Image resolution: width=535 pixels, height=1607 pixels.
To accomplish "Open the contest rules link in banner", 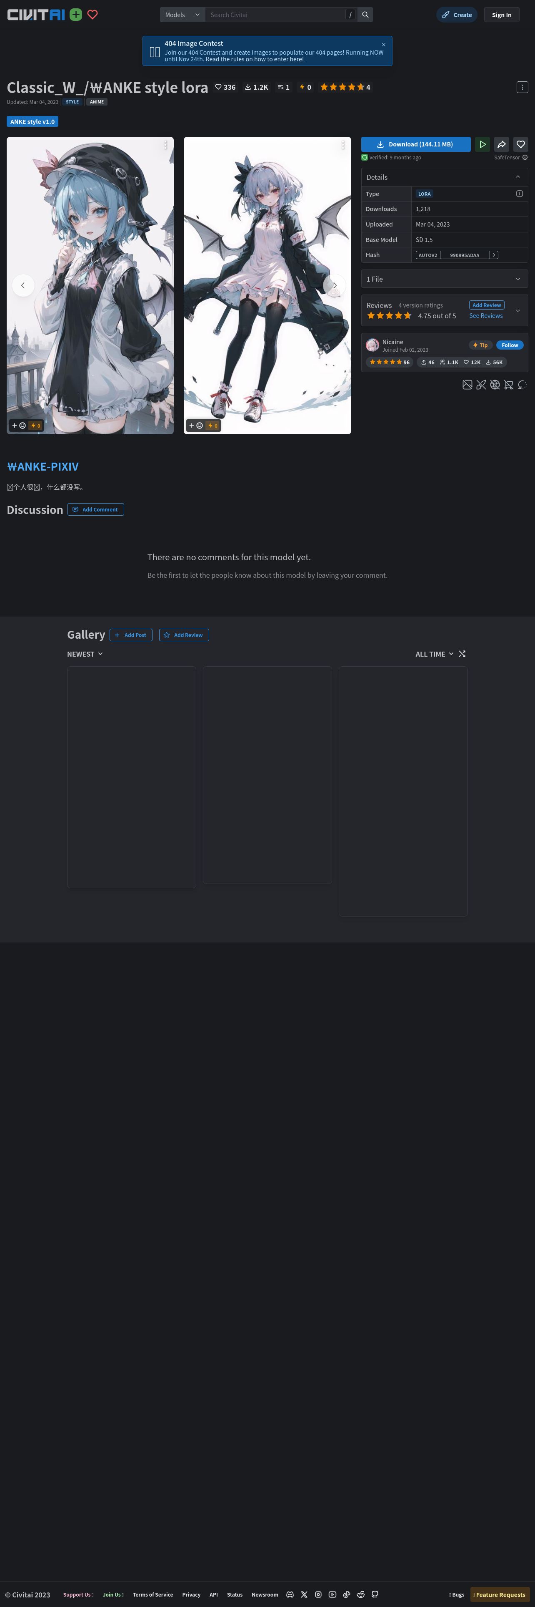I will (x=255, y=59).
